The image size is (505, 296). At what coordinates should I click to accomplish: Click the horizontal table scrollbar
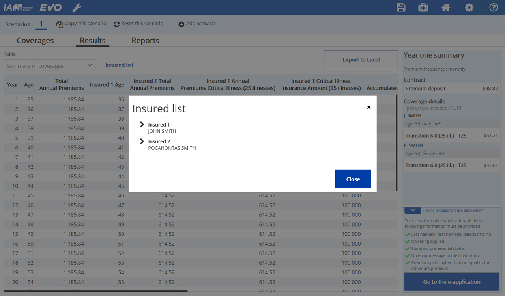(96, 292)
